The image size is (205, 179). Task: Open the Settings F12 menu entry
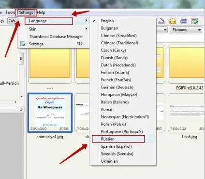tap(53, 44)
